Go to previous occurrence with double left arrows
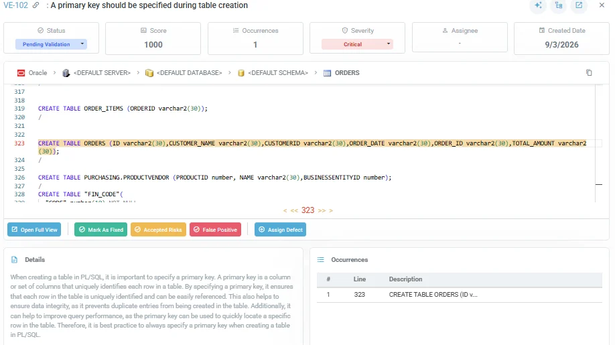615x345 pixels. pos(294,210)
